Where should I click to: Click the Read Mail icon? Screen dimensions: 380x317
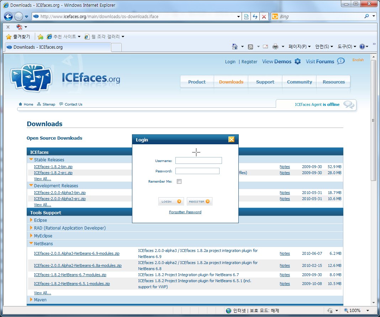265,47
